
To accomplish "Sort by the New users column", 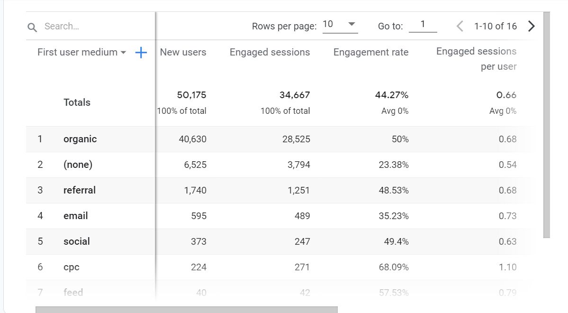I will [183, 53].
